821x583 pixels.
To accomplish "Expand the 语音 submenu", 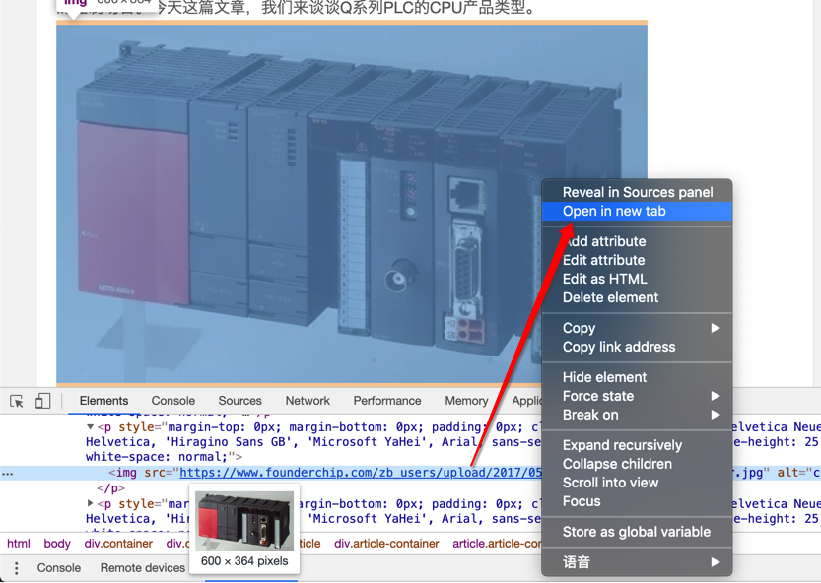I will 637,562.
